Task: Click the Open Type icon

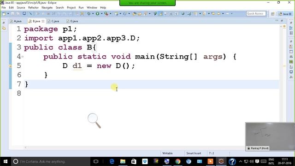Action: point(134,13)
